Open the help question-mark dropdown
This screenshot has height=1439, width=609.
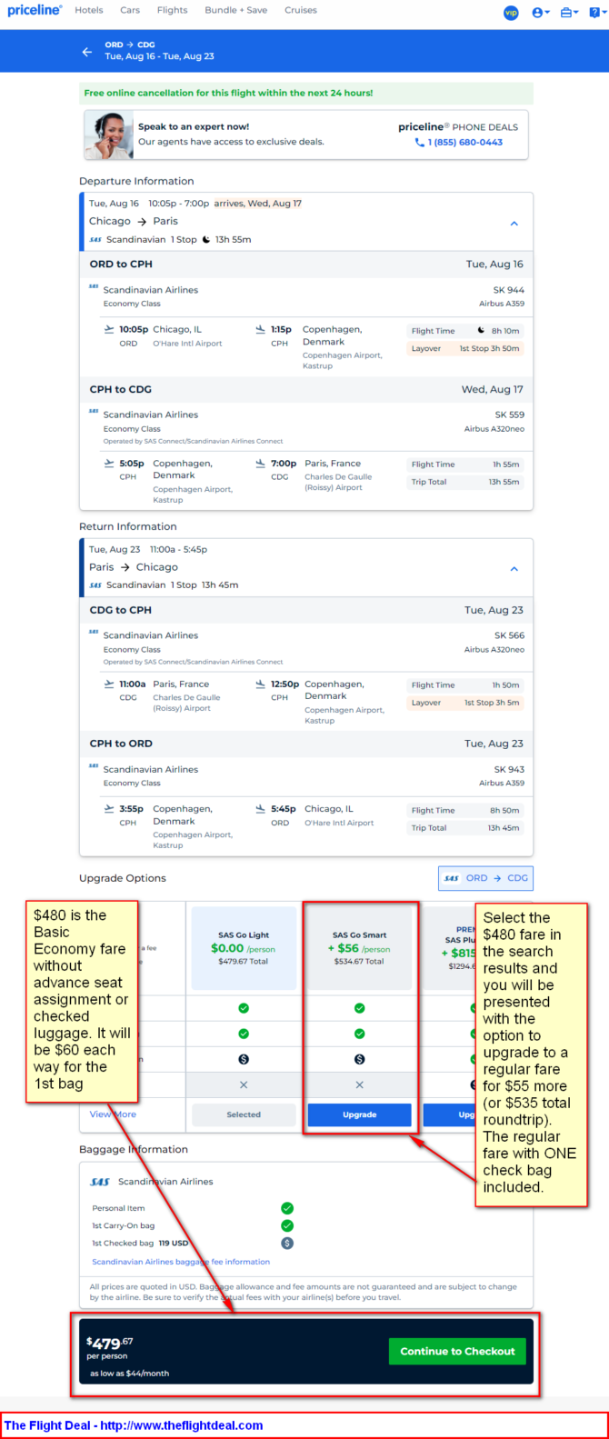pos(596,12)
